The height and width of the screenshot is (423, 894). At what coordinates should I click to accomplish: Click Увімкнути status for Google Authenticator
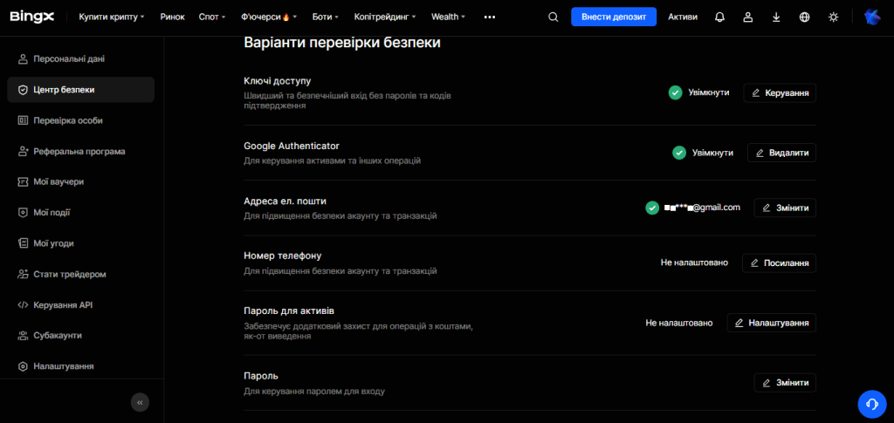click(x=712, y=153)
